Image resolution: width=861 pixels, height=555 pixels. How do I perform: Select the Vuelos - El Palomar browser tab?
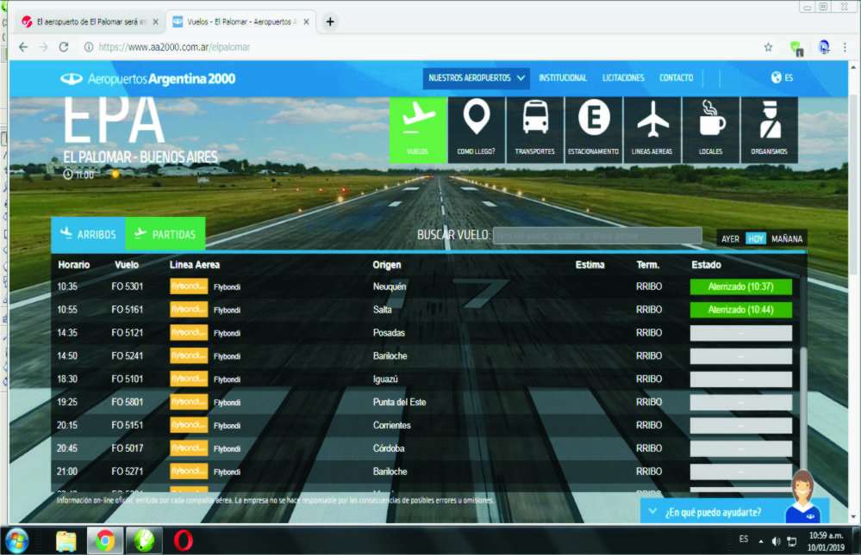click(x=240, y=22)
